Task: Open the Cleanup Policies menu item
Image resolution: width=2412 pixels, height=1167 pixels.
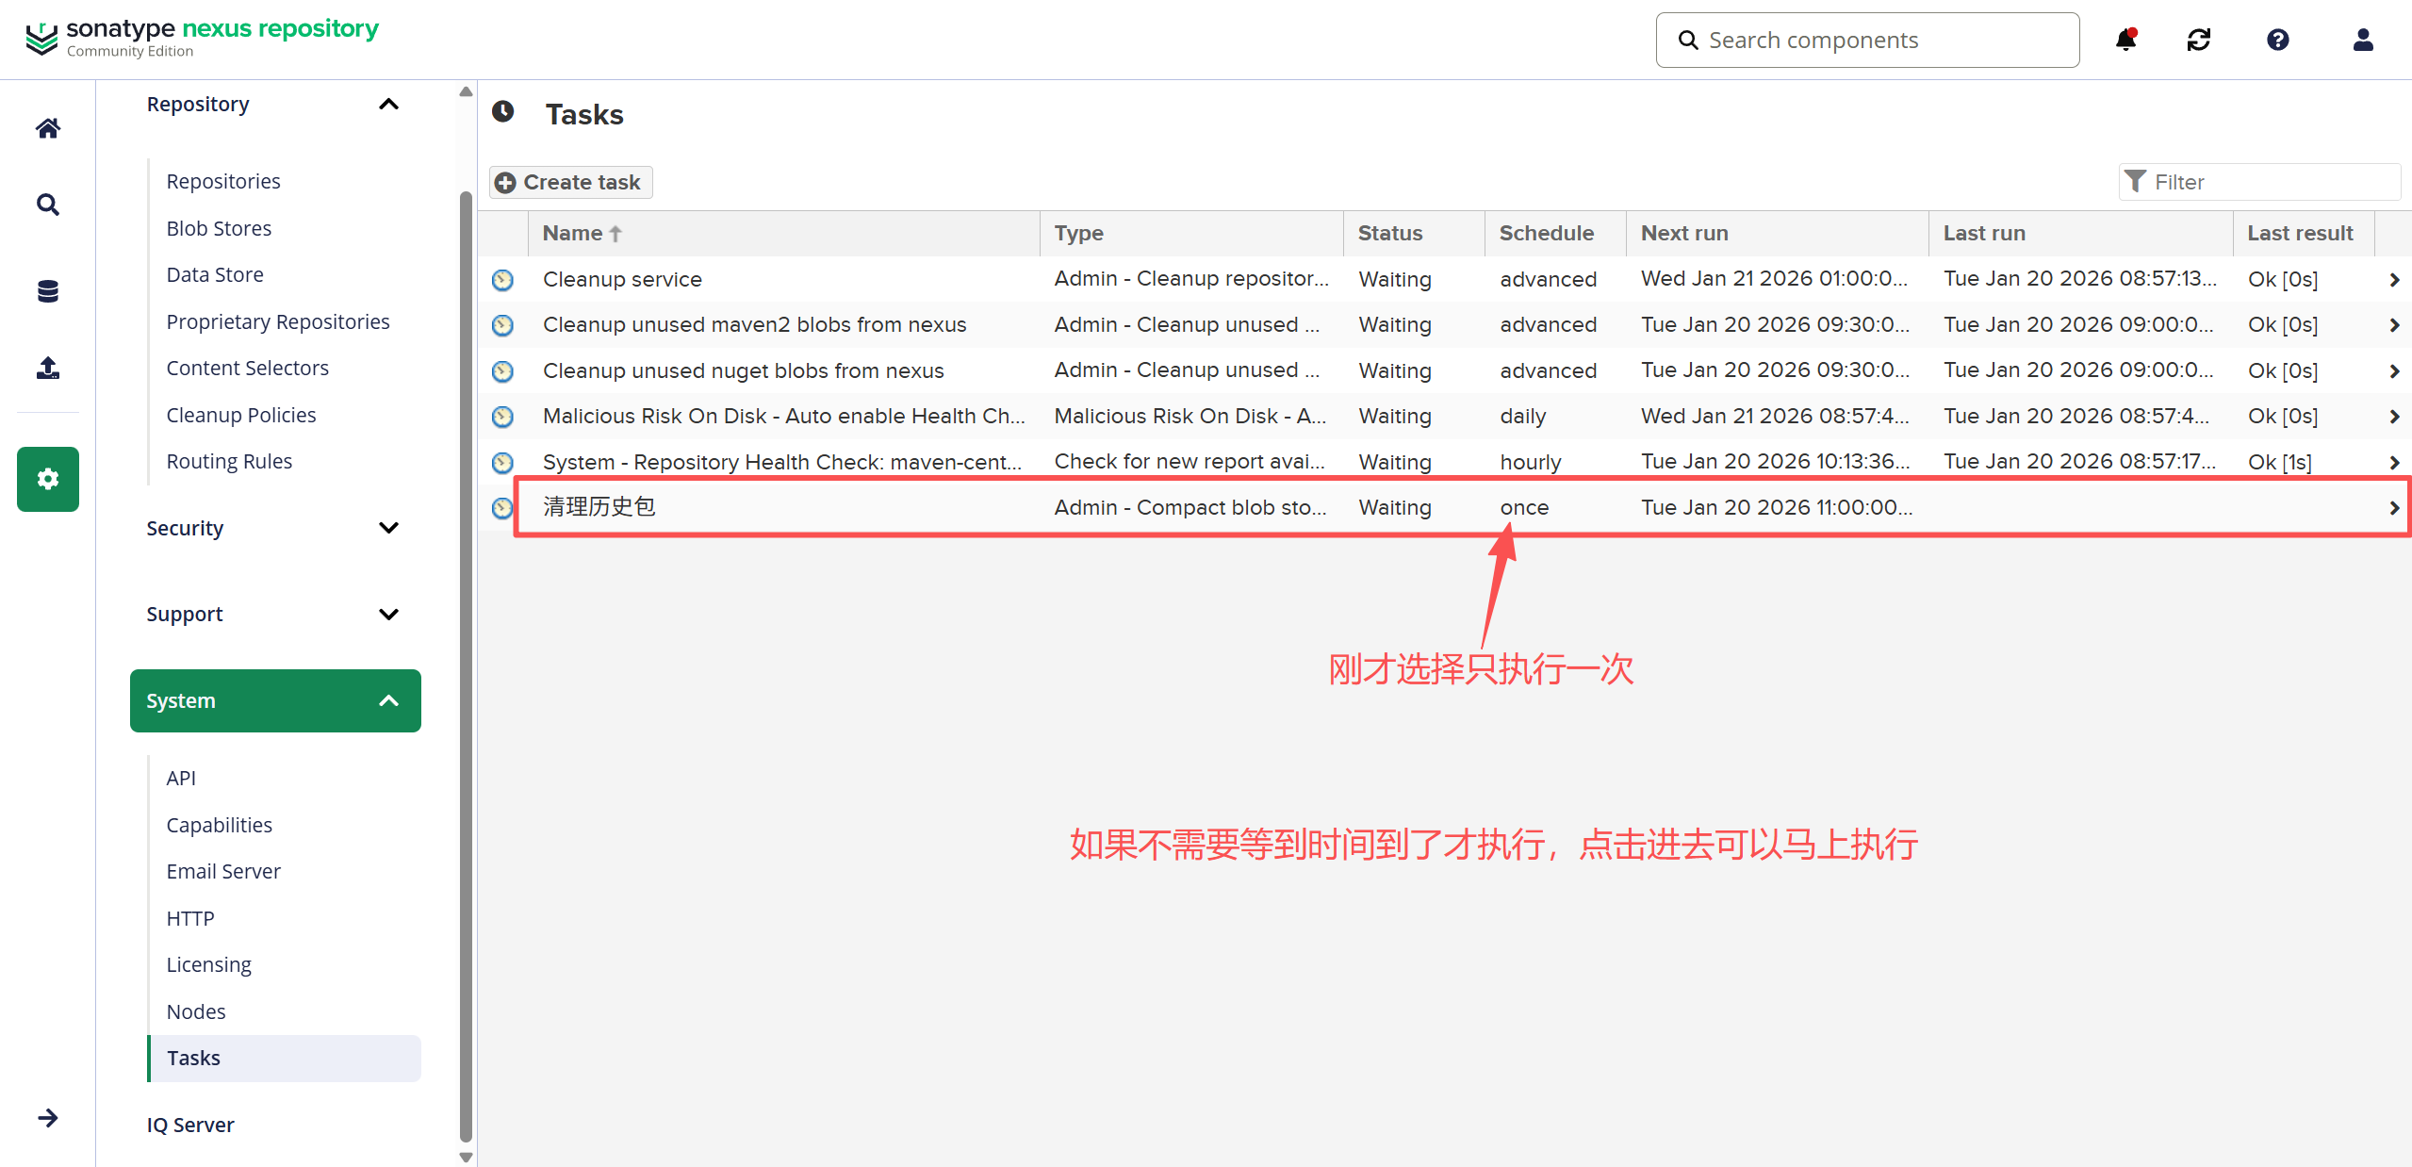Action: point(241,415)
